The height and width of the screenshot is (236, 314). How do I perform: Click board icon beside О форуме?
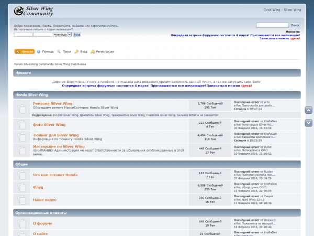(22, 223)
